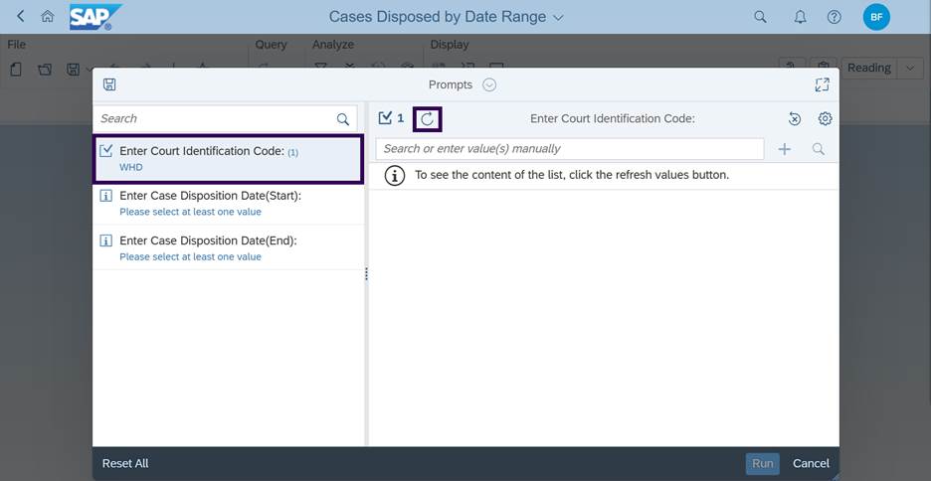This screenshot has height=481, width=931.
Task: Click 'Please select at least one value' under Date(Start)
Action: [x=190, y=212]
